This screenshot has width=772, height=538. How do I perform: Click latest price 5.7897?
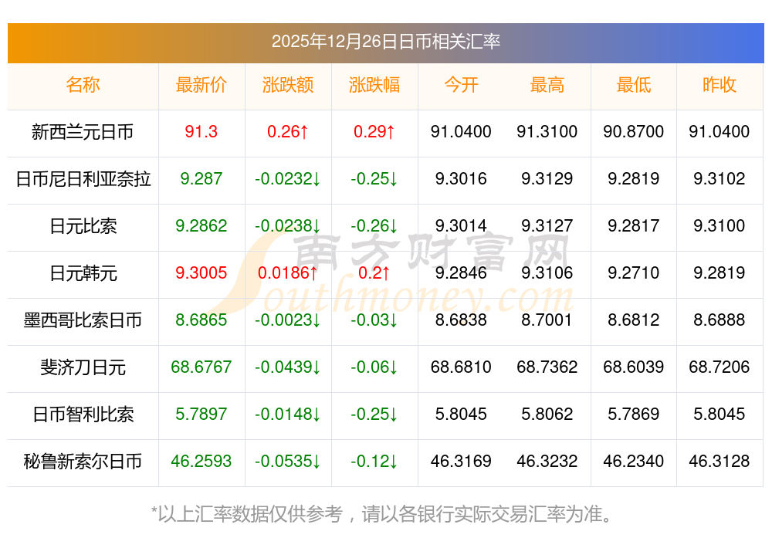201,414
